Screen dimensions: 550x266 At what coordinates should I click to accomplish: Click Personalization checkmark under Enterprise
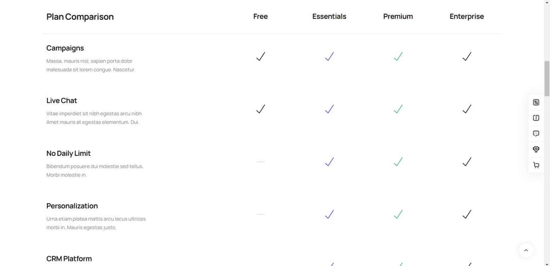click(x=467, y=214)
